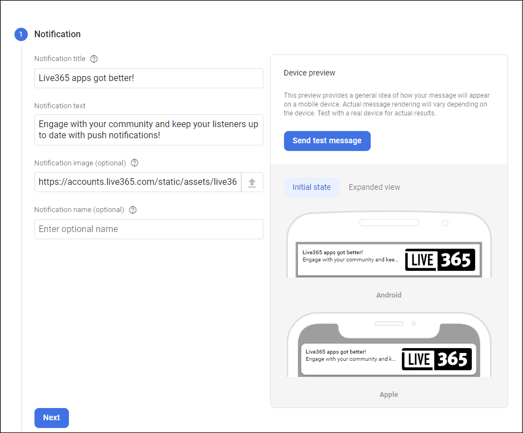The width and height of the screenshot is (523, 433).
Task: Click the Notification name help icon
Action: click(x=132, y=209)
